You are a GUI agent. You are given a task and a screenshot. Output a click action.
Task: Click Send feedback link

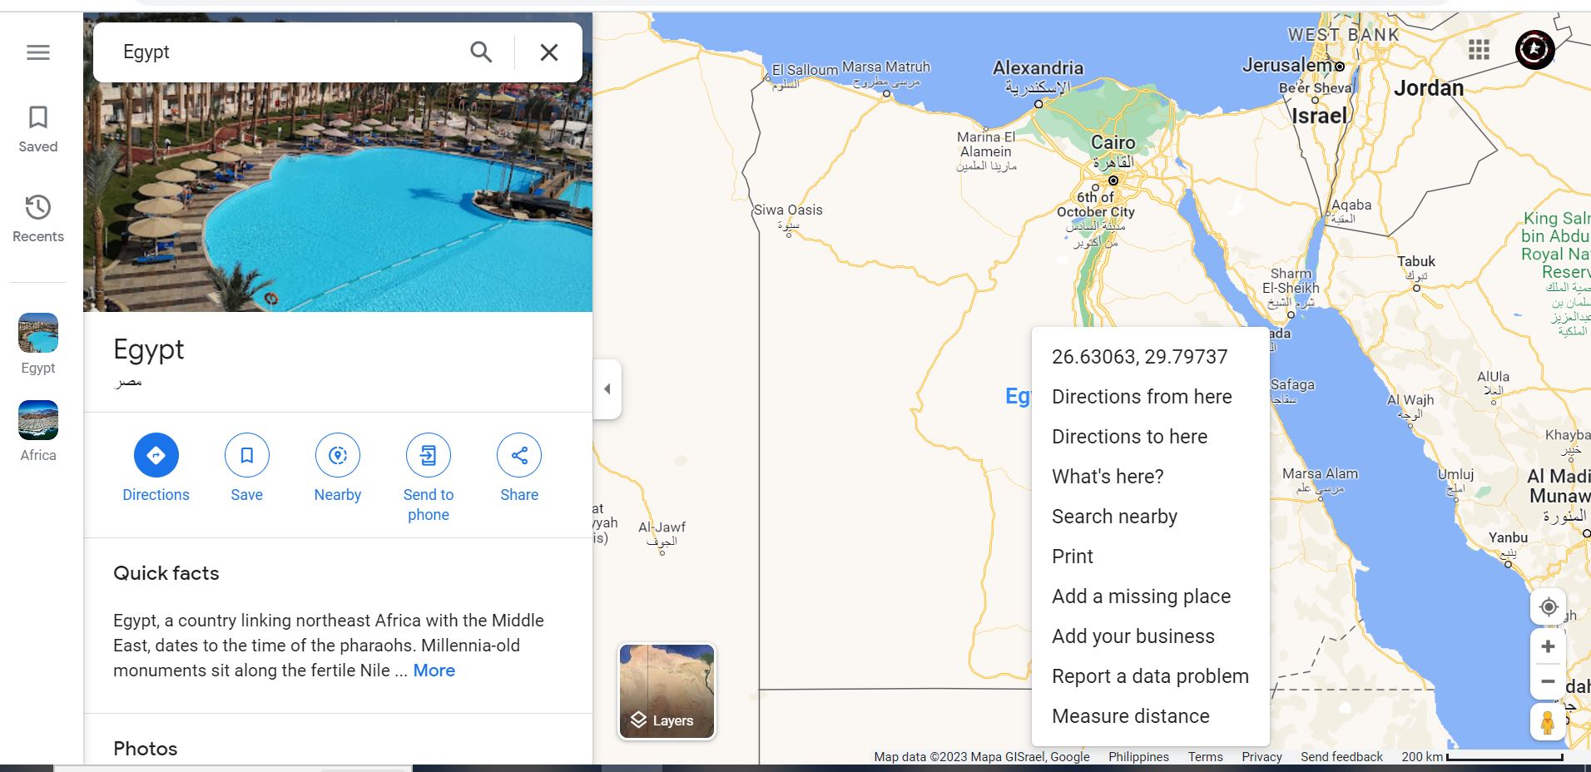pyautogui.click(x=1341, y=757)
